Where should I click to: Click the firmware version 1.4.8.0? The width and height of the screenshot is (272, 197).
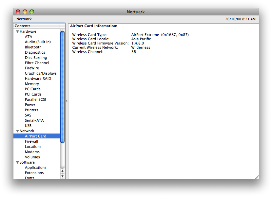click(x=138, y=43)
